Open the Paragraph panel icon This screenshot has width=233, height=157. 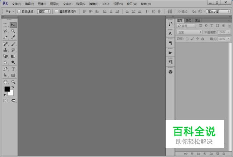tap(170, 43)
